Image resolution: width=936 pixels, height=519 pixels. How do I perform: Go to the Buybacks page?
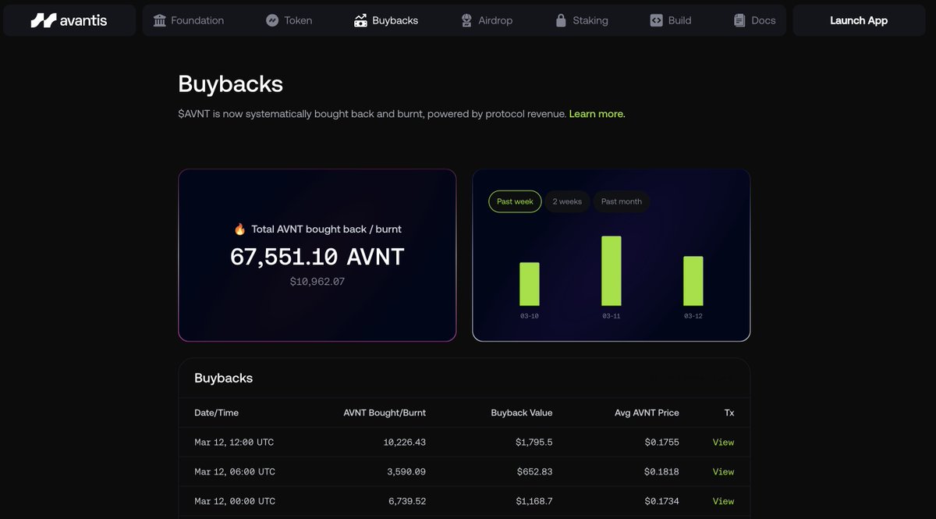click(386, 20)
